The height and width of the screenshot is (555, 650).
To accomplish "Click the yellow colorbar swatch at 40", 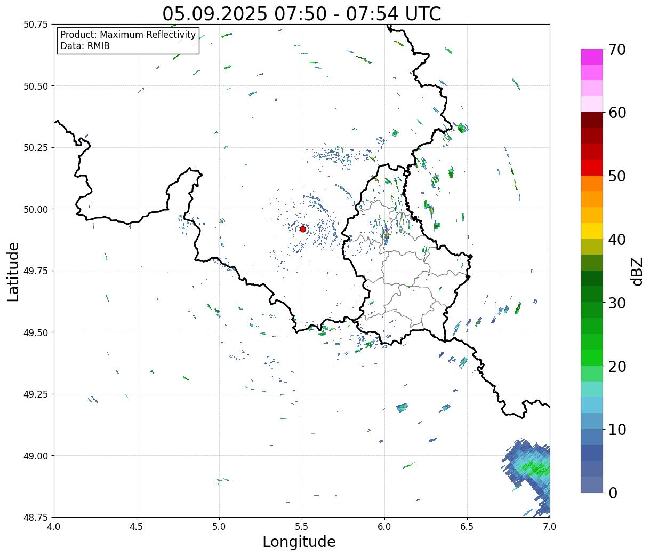I will 592,231.
